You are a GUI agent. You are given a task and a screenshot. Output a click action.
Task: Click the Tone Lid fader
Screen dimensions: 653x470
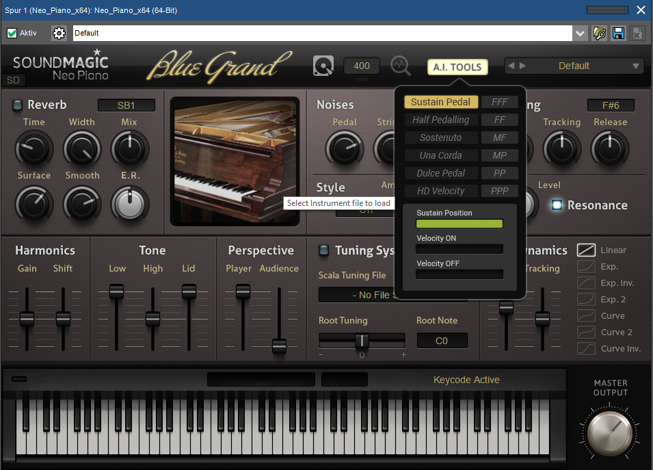[x=189, y=291]
